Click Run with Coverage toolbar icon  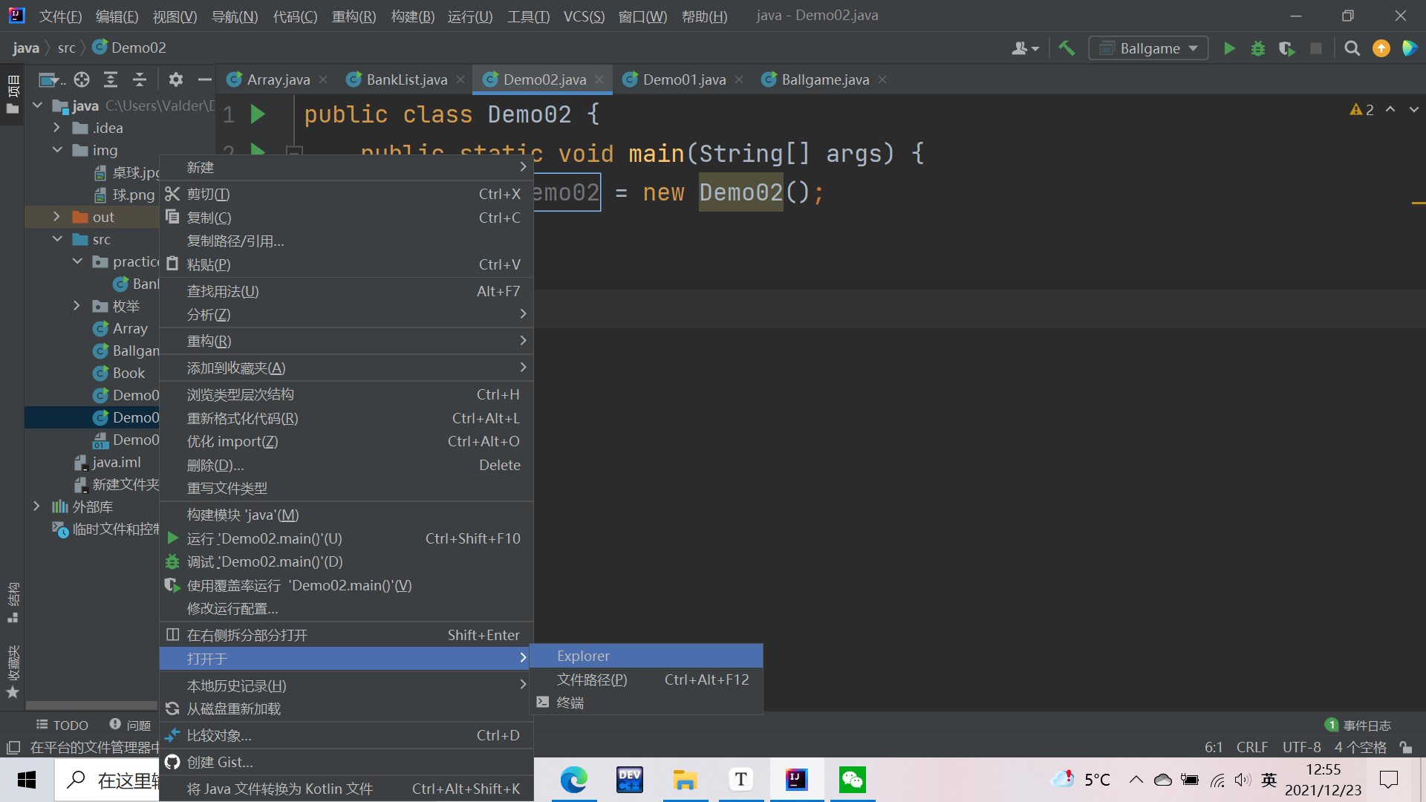click(x=1287, y=48)
